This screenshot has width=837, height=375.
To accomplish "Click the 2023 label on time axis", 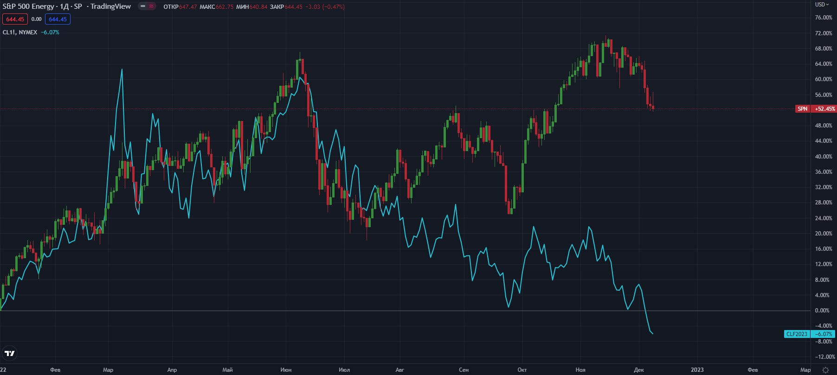I will (697, 370).
